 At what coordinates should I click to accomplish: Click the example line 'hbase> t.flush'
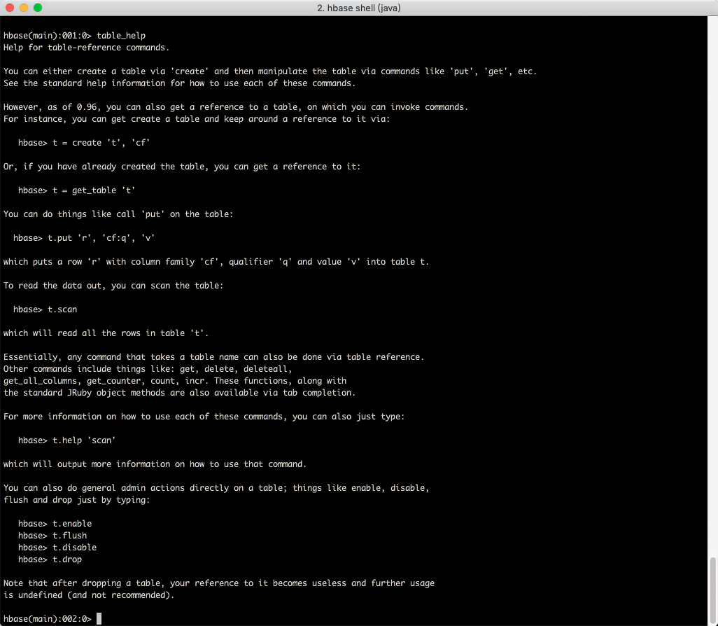point(52,536)
